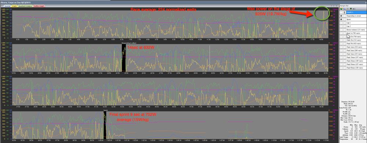Select the Peak 5s range
Image resolution: width=367 pixels, height=143 pixels.
[356, 33]
